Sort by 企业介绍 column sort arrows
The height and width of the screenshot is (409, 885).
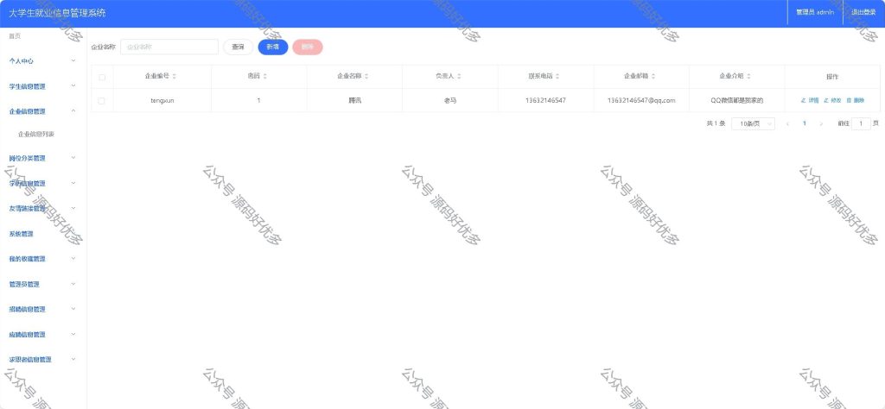tap(748, 76)
